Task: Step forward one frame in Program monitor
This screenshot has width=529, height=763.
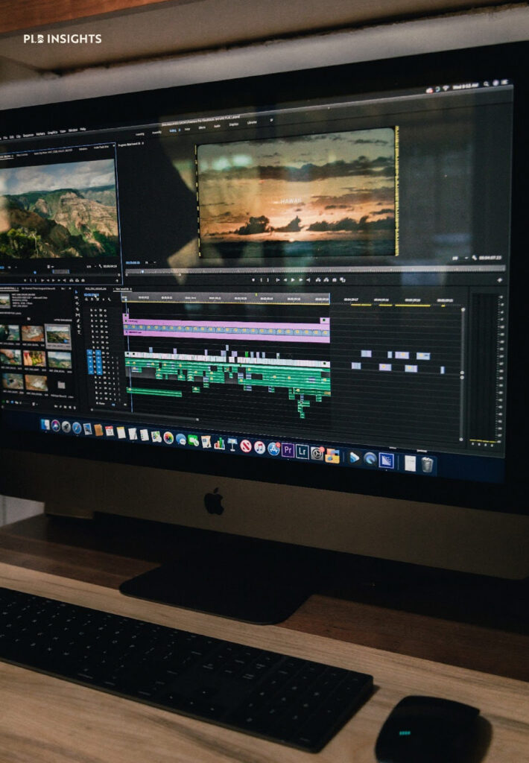Action: (x=300, y=280)
